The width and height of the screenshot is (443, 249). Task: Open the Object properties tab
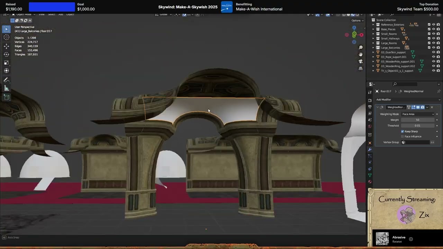[370, 142]
